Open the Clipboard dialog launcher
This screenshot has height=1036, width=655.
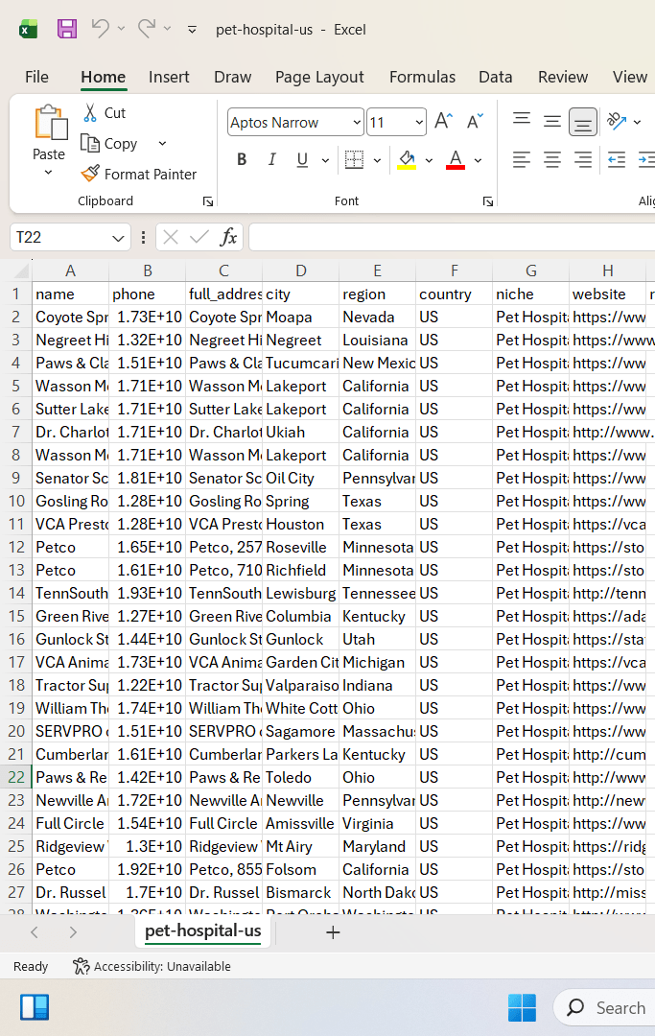[x=208, y=201]
